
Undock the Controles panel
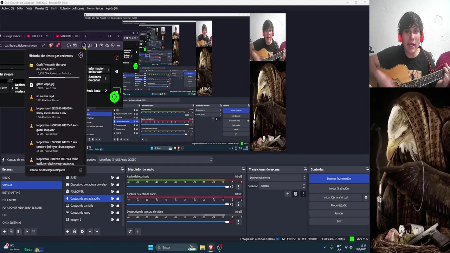367,169
